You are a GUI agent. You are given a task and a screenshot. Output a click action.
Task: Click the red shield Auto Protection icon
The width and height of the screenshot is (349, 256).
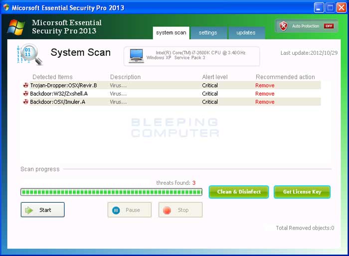click(x=283, y=26)
